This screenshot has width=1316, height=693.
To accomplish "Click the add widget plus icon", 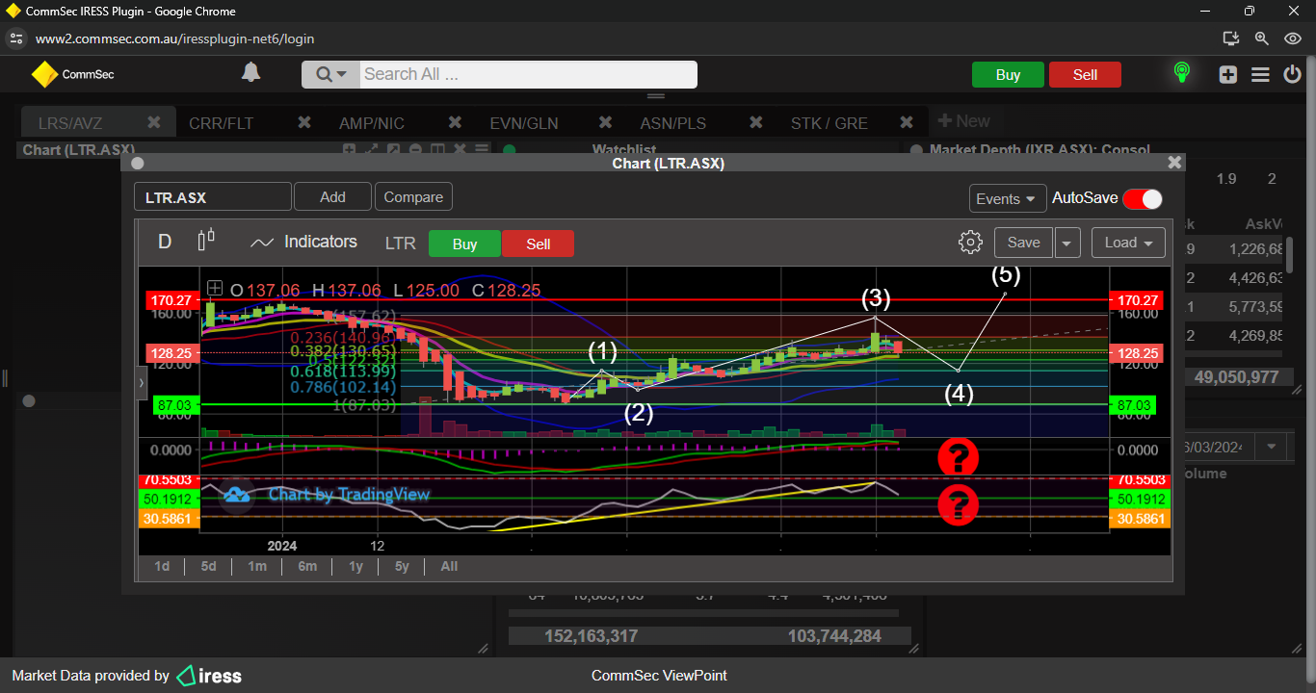I will click(1227, 74).
